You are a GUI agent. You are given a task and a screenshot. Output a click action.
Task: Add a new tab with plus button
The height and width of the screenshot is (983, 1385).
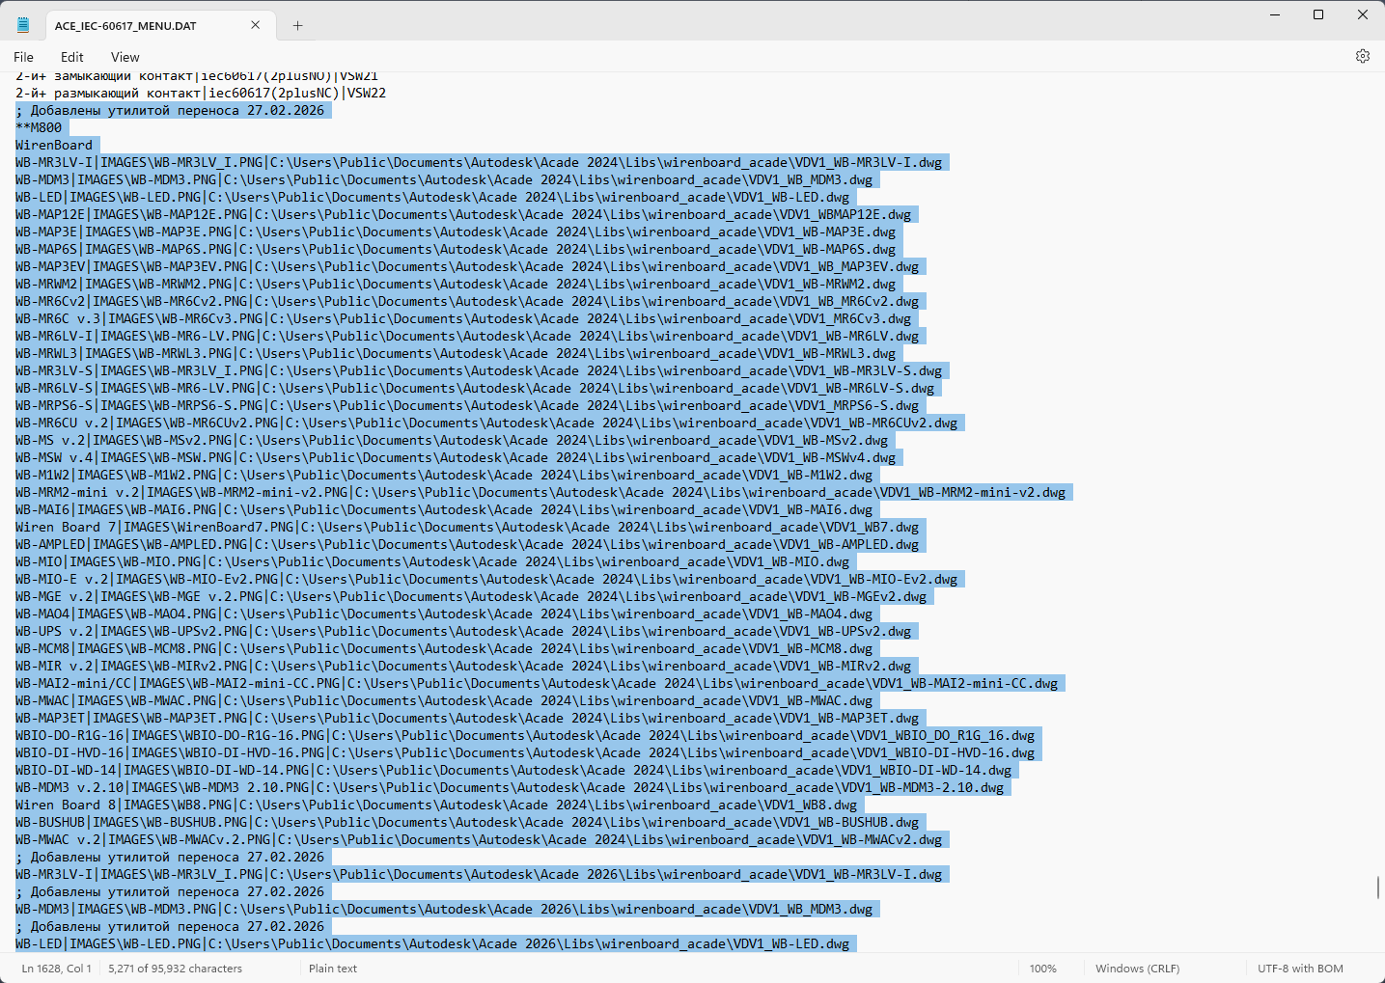pyautogui.click(x=297, y=26)
